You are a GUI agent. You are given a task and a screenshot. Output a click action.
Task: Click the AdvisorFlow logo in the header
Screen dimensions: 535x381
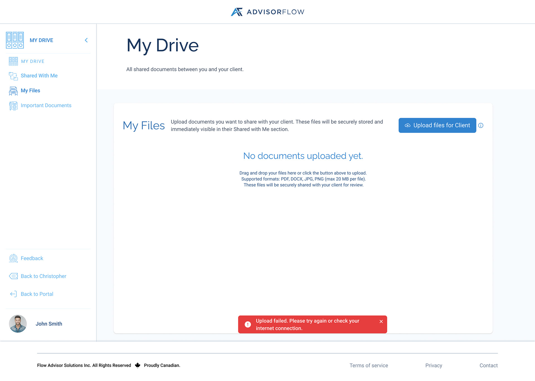click(267, 12)
